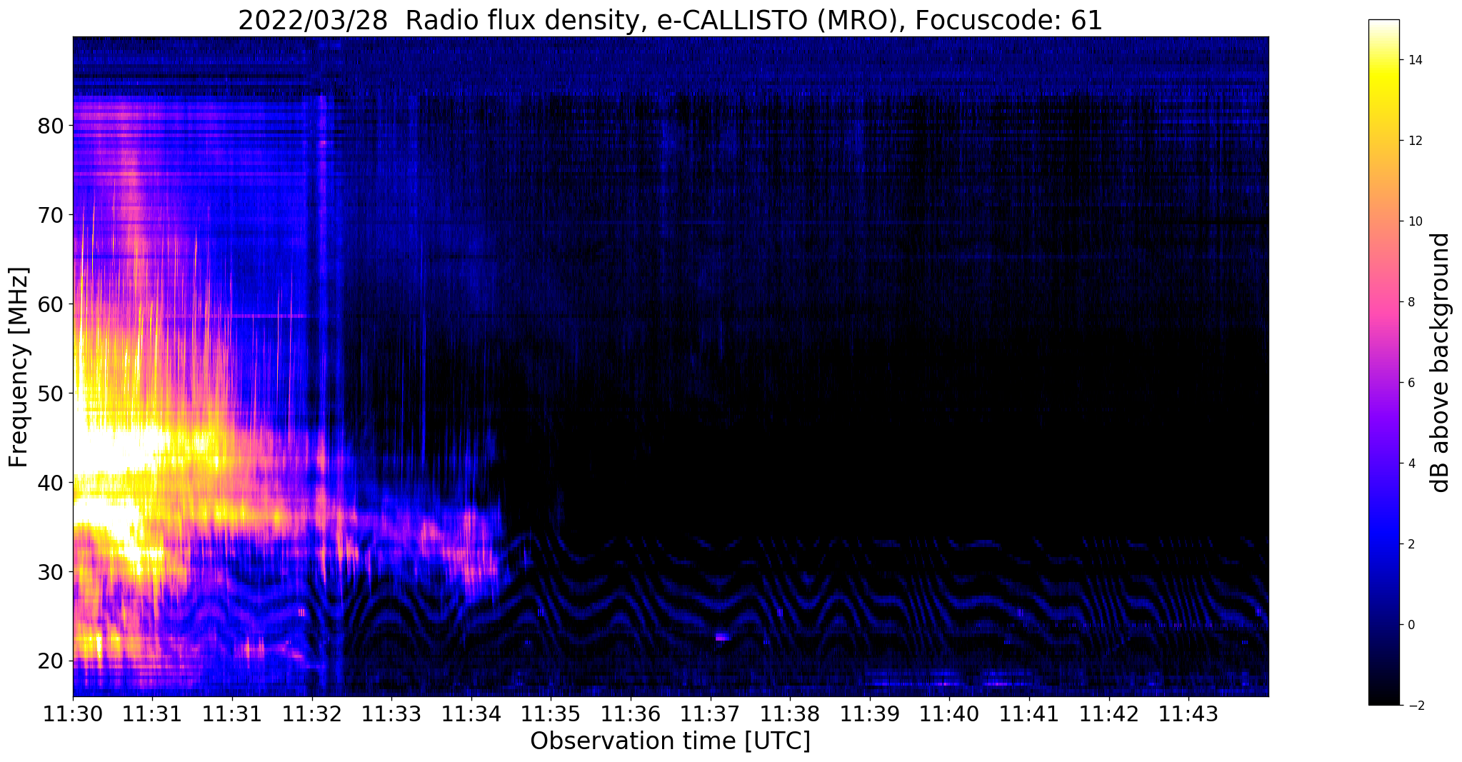Click the 11:32 time tick label
This screenshot has height=762, width=1462.
(x=312, y=713)
